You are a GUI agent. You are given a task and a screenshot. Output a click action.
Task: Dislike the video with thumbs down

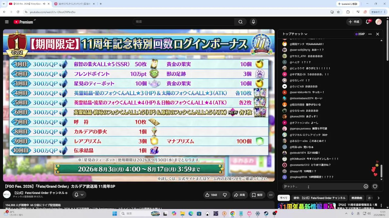(225, 195)
